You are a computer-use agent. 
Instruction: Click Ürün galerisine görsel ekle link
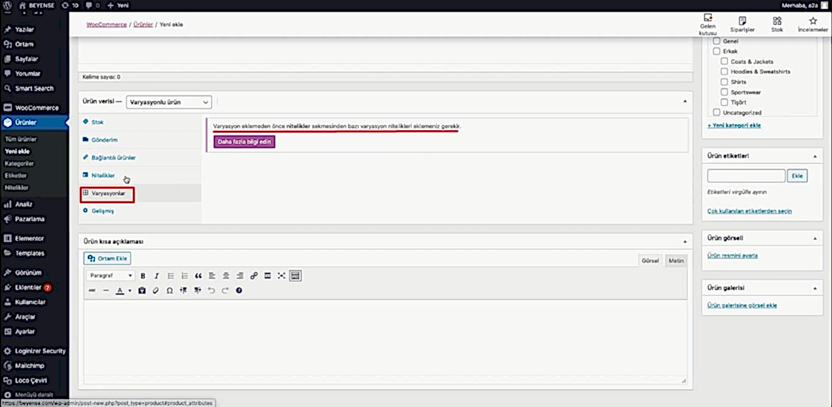742,305
